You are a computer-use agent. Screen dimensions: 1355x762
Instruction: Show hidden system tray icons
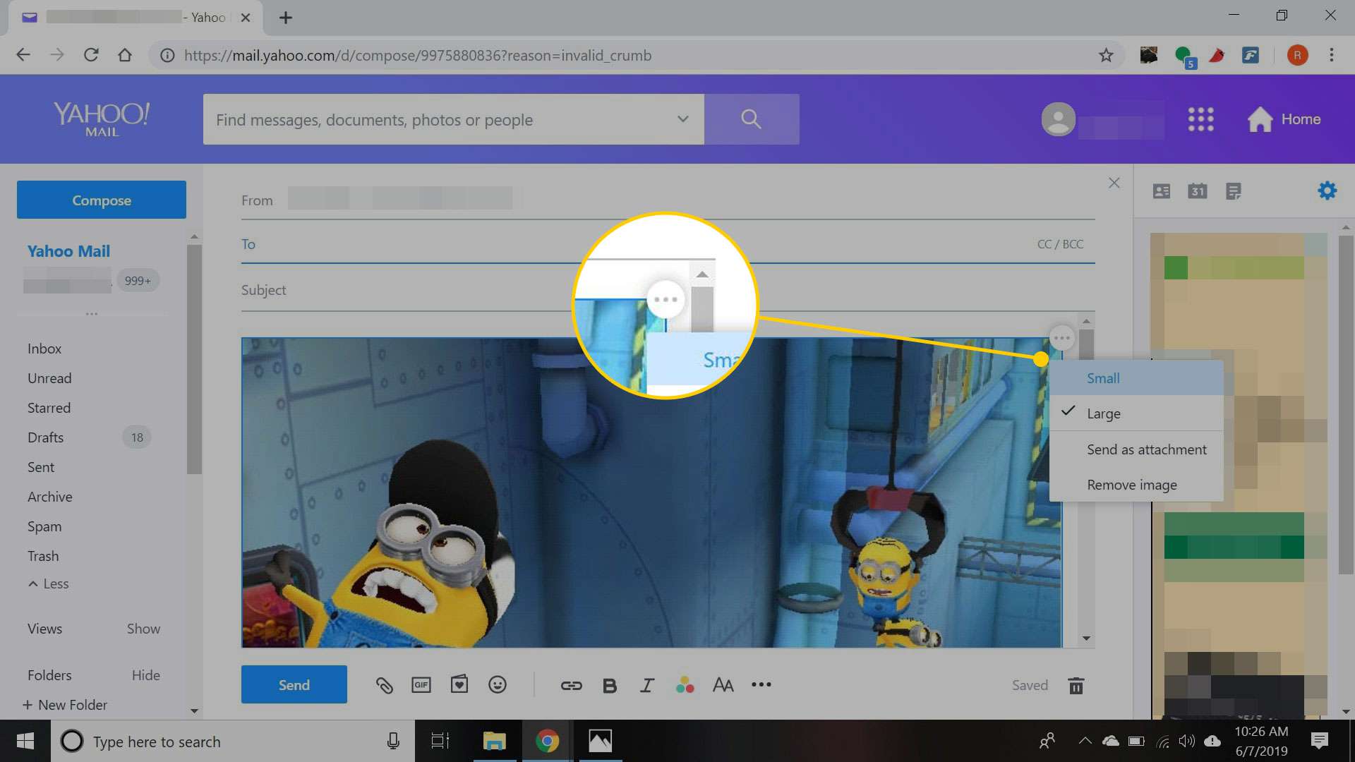pyautogui.click(x=1085, y=741)
